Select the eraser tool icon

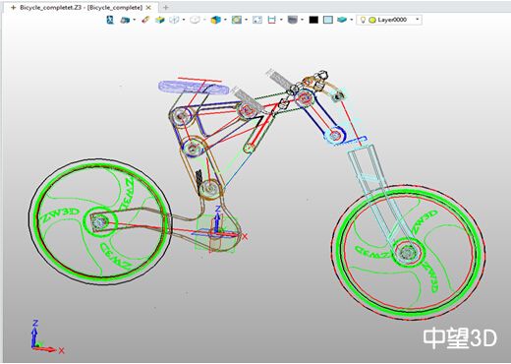click(145, 20)
